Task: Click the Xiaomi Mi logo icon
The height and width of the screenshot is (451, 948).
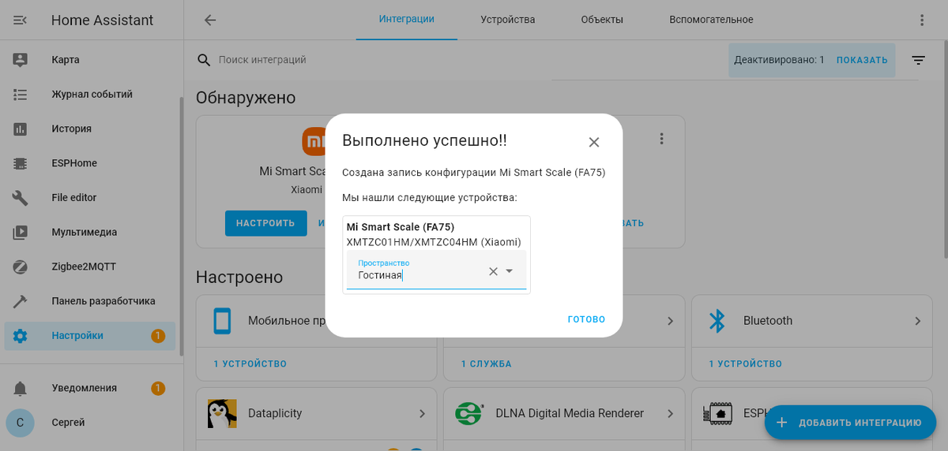Action: (314, 142)
